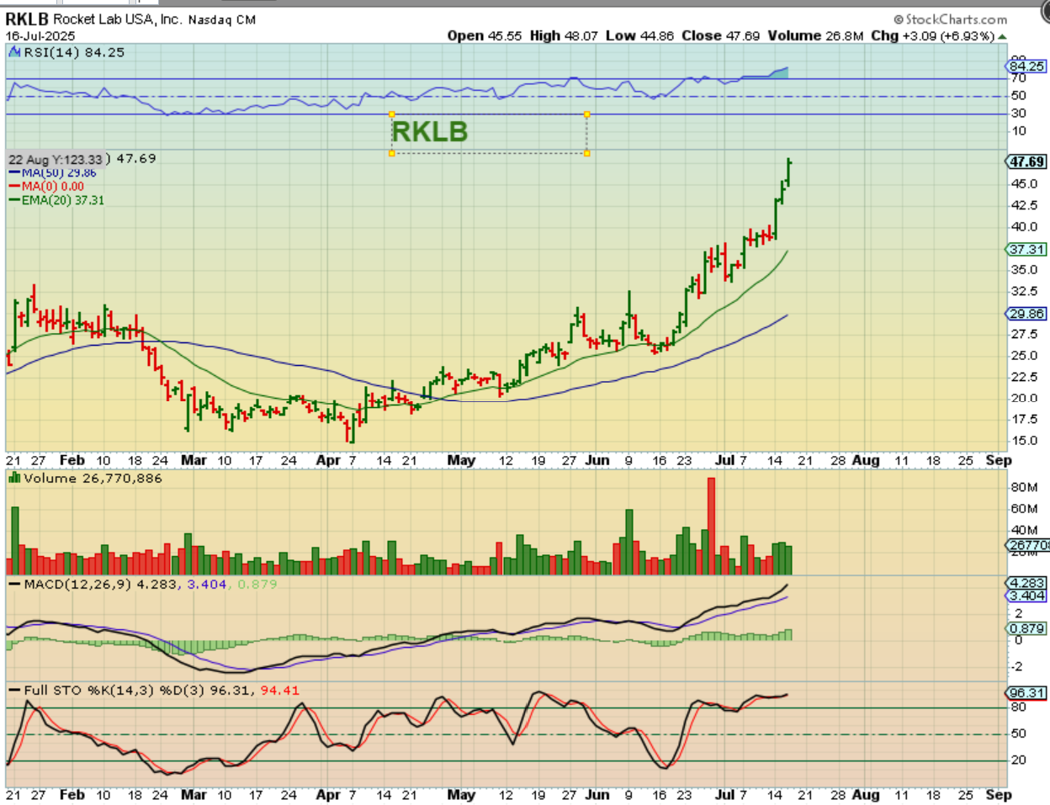Viewport: 1050px width, 805px height.
Task: Click the Nasdaq CM exchange label
Action: [222, 19]
